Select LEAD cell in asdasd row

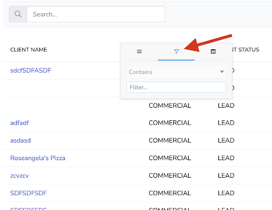click(226, 141)
